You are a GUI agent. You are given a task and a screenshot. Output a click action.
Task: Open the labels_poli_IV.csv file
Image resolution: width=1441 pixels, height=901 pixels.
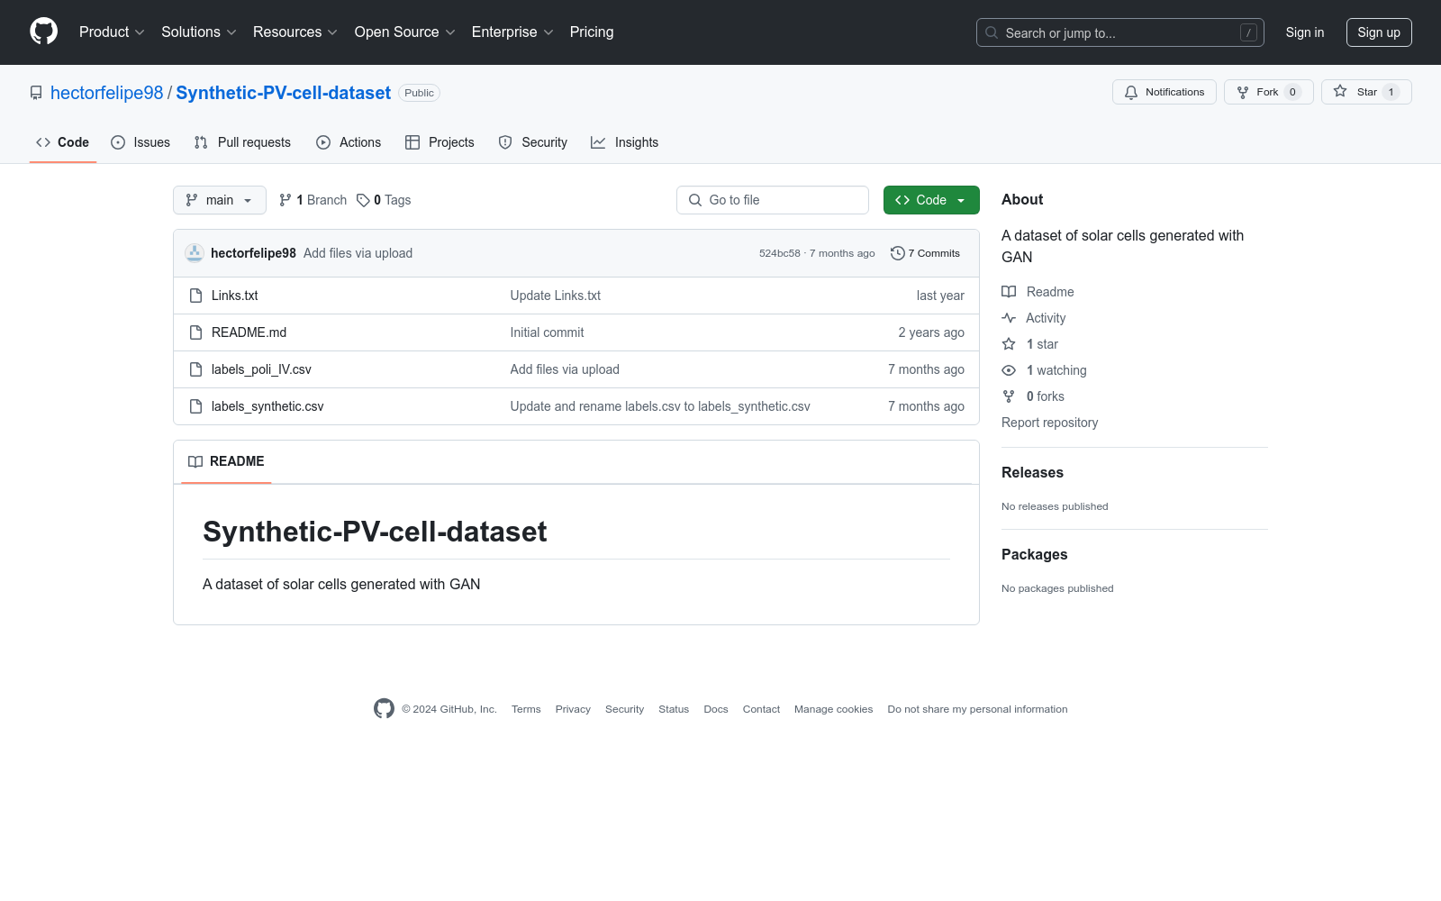click(261, 369)
